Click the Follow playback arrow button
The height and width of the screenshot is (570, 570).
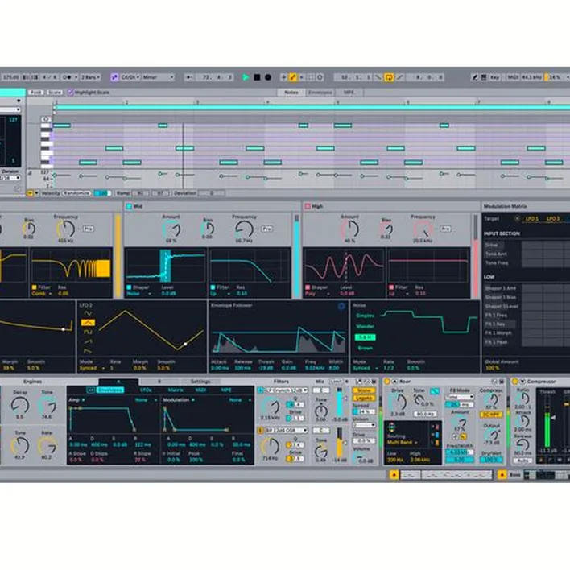pyautogui.click(x=188, y=77)
